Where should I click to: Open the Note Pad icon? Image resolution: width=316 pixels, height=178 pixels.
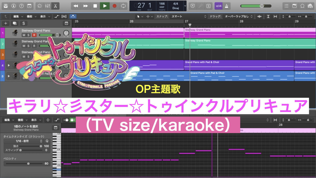point(294,6)
